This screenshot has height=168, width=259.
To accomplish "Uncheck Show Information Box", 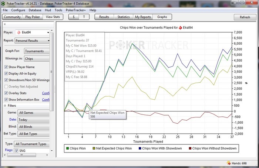I will [6, 100].
